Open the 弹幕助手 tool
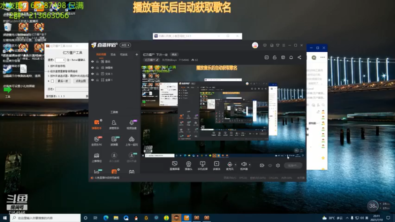This screenshot has height=222, width=395. [x=96, y=124]
